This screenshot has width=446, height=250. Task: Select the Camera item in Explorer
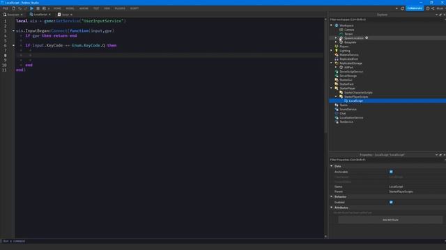349,30
